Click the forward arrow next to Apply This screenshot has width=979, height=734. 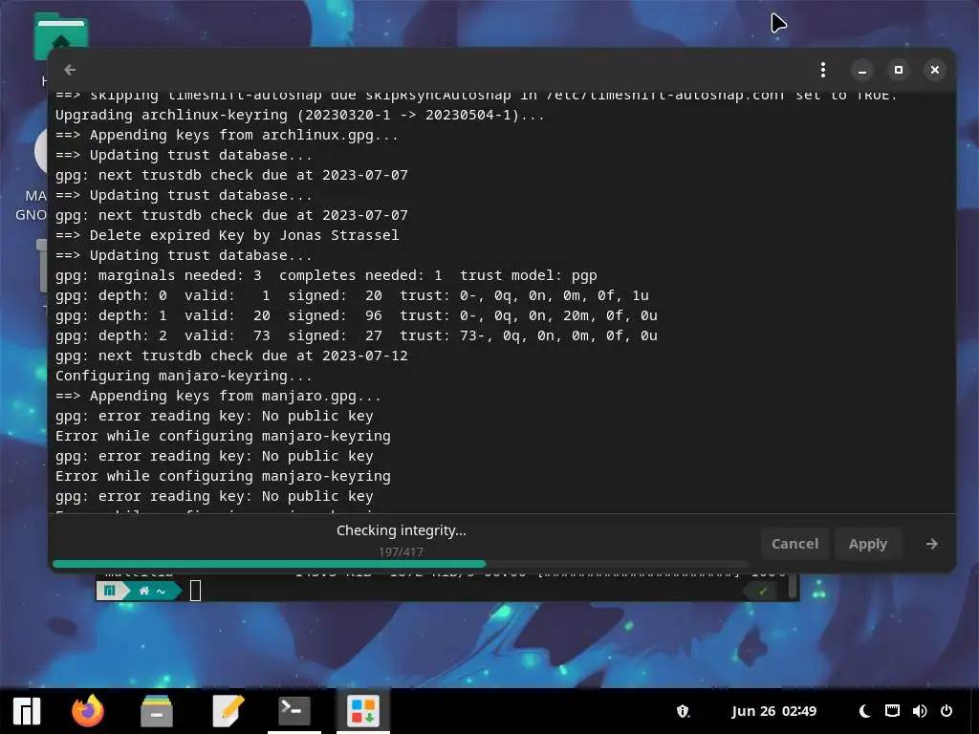click(x=931, y=544)
